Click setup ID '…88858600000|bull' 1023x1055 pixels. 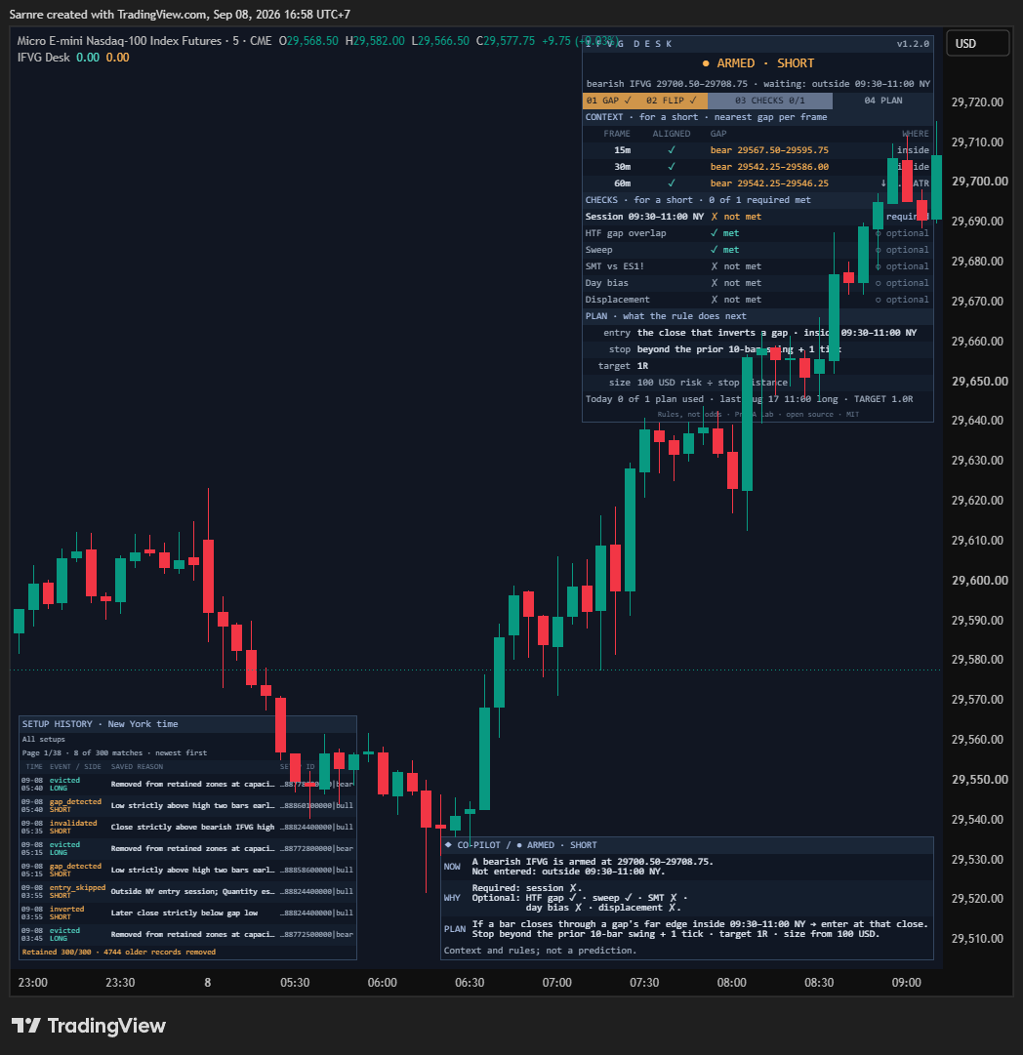[x=316, y=870]
